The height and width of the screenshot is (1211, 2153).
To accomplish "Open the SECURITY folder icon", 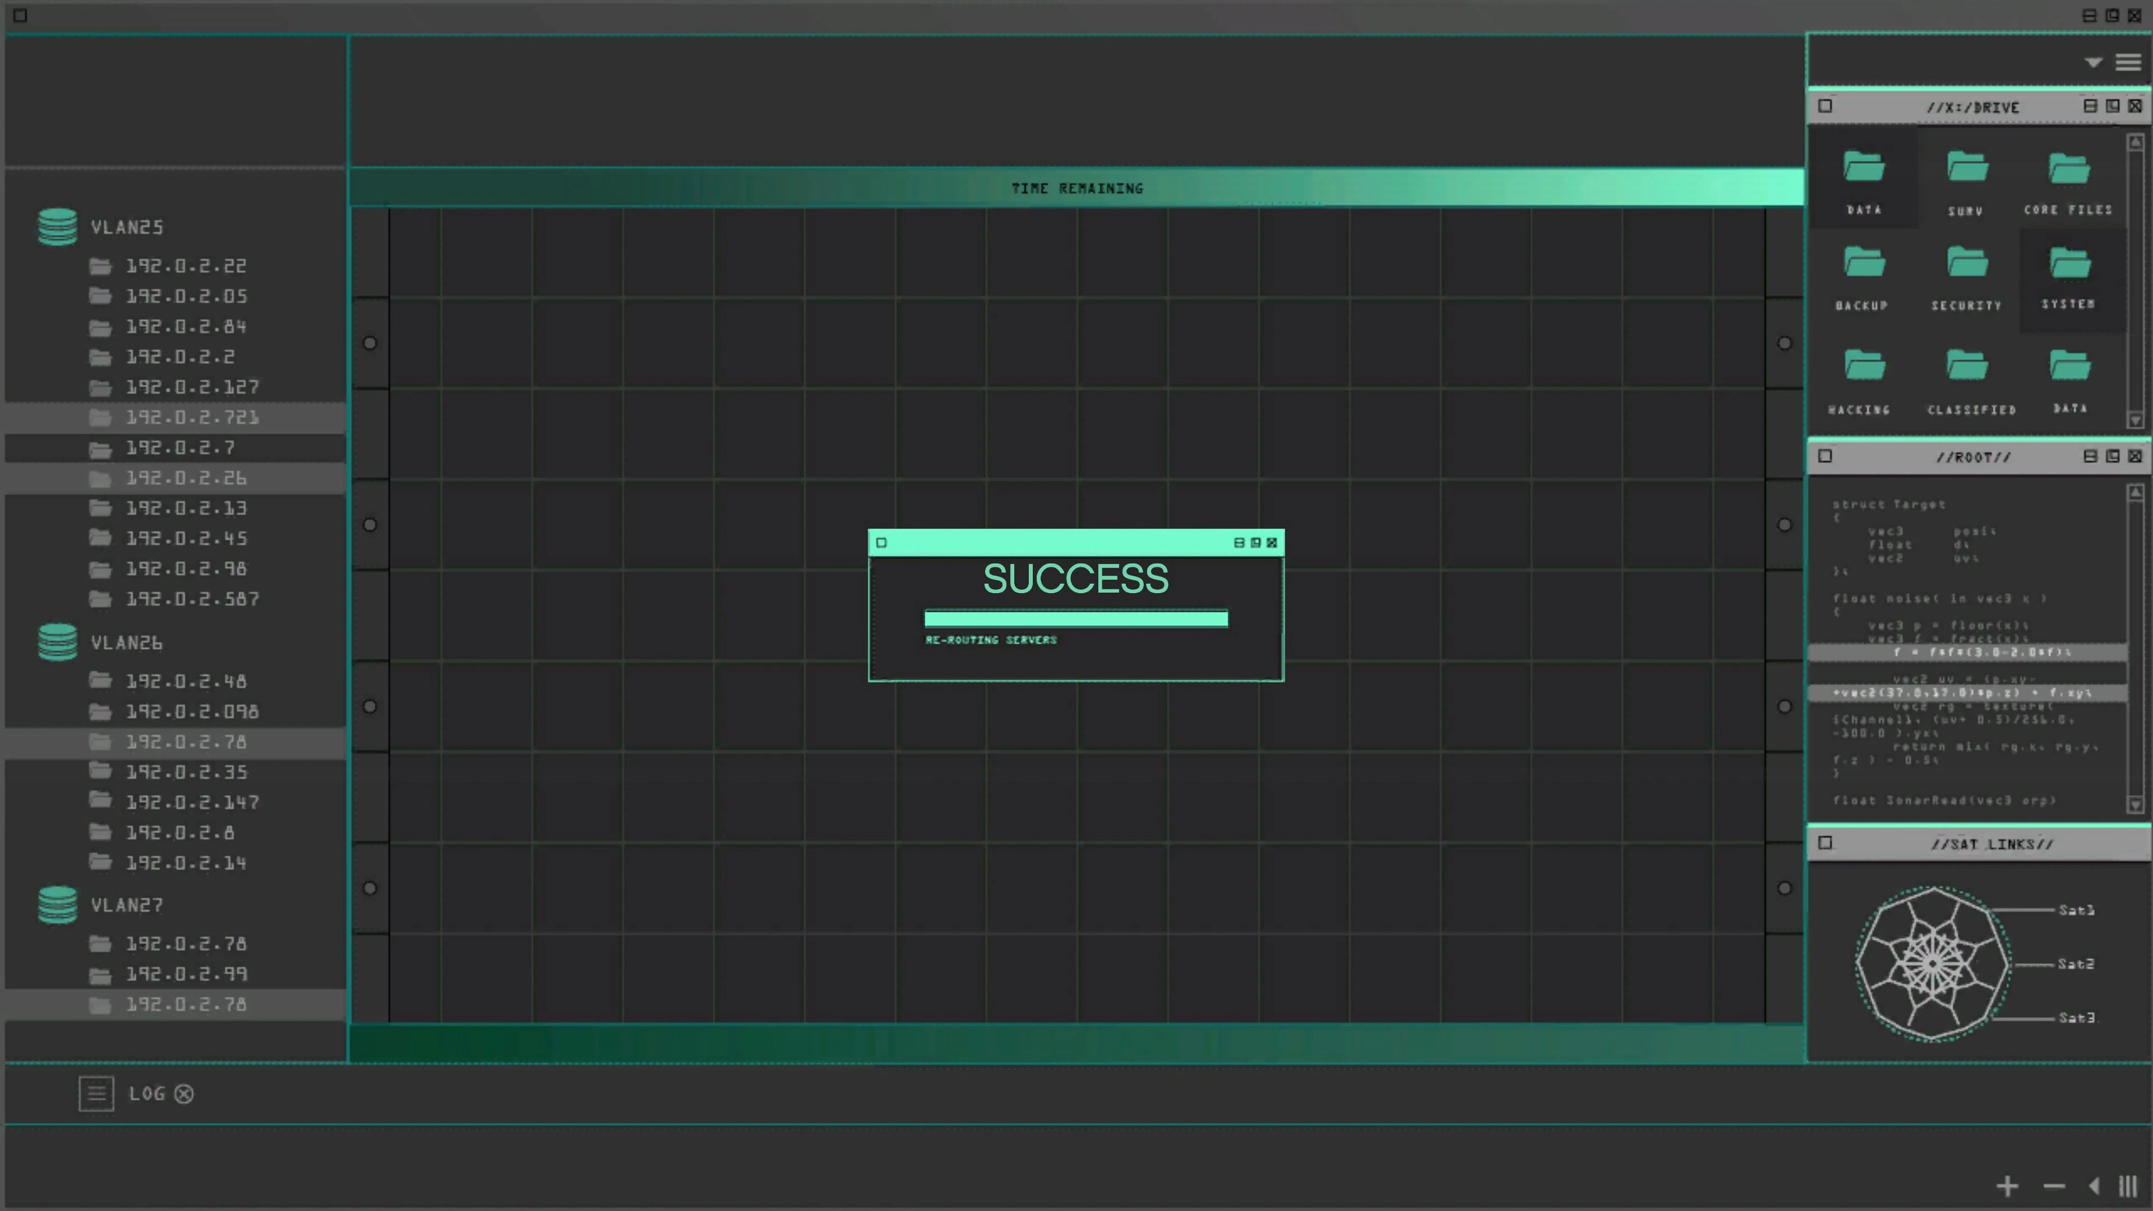I will [1967, 262].
